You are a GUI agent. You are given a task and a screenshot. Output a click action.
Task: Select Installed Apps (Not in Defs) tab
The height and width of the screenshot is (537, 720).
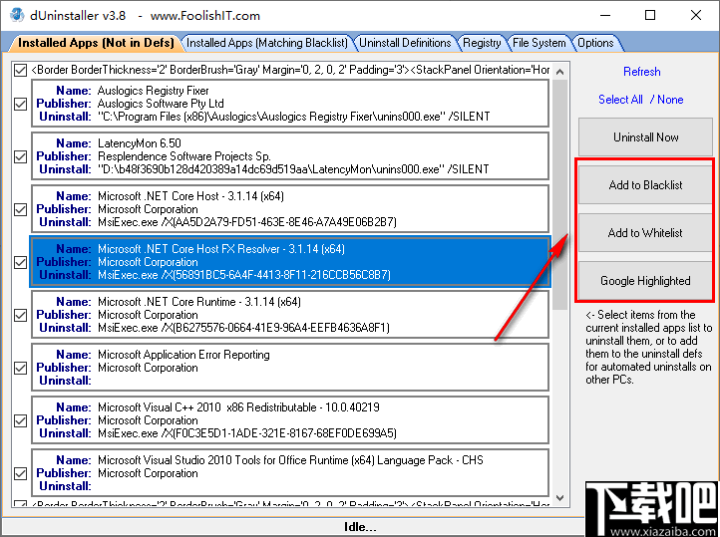(96, 43)
